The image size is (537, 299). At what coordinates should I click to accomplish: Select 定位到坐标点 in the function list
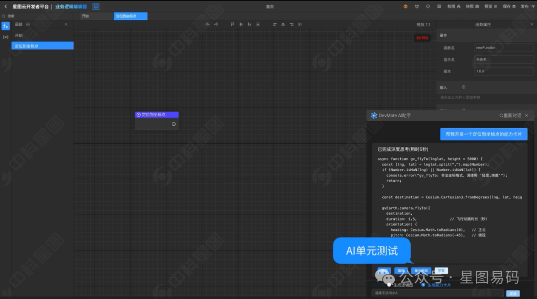pyautogui.click(x=42, y=46)
